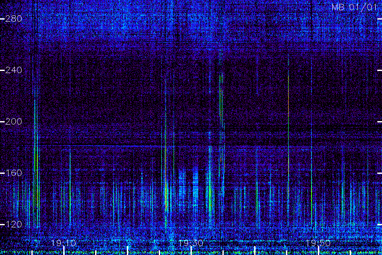Click the 200 frequency axis label
This screenshot has width=382, height=255.
(x=14, y=122)
